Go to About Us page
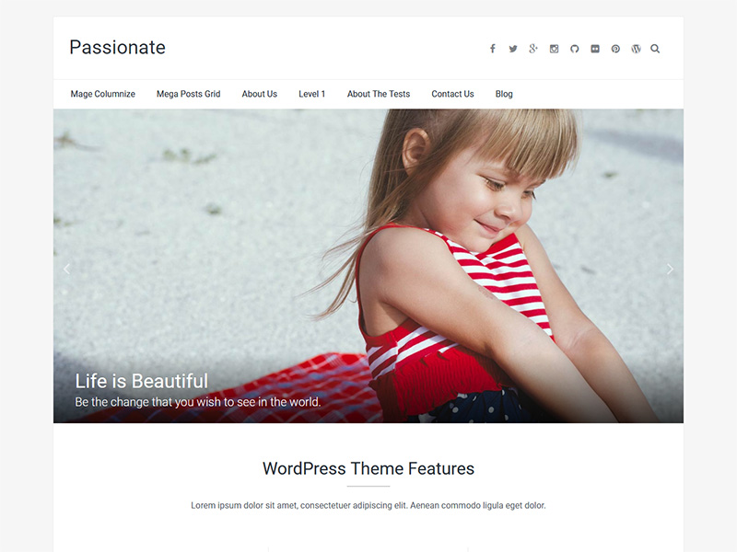 pos(260,94)
